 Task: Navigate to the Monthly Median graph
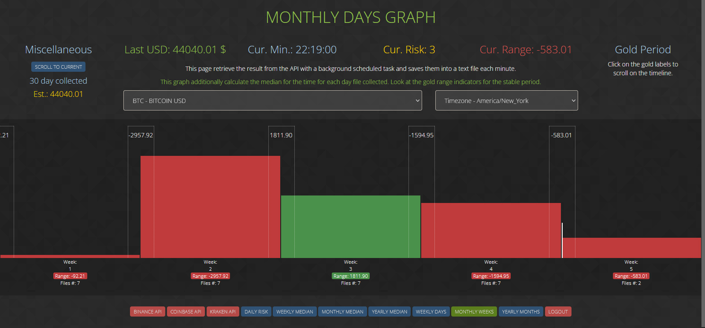[342, 312]
